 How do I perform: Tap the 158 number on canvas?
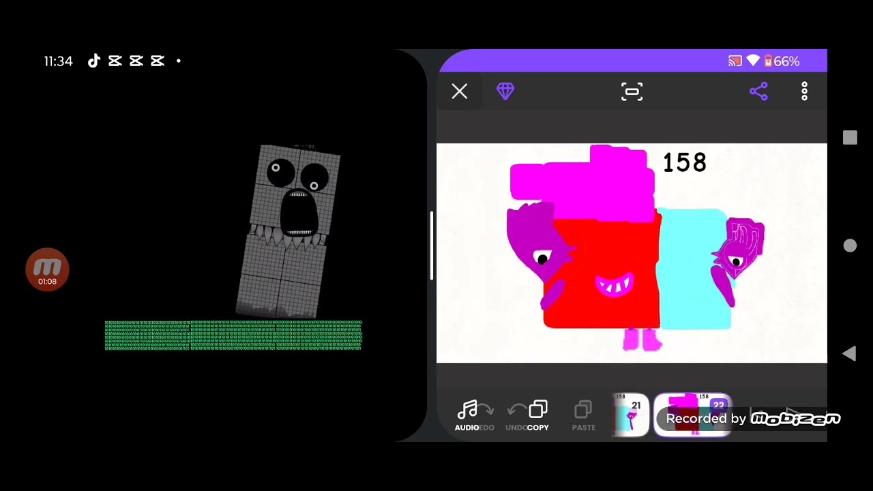(x=684, y=163)
